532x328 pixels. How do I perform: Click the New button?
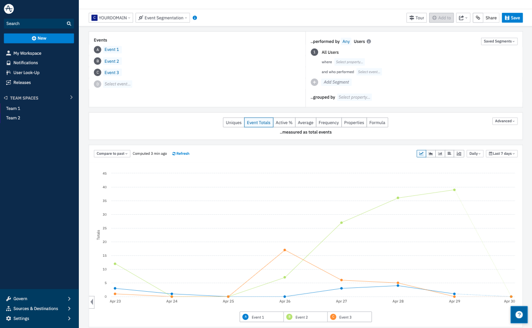pos(39,38)
